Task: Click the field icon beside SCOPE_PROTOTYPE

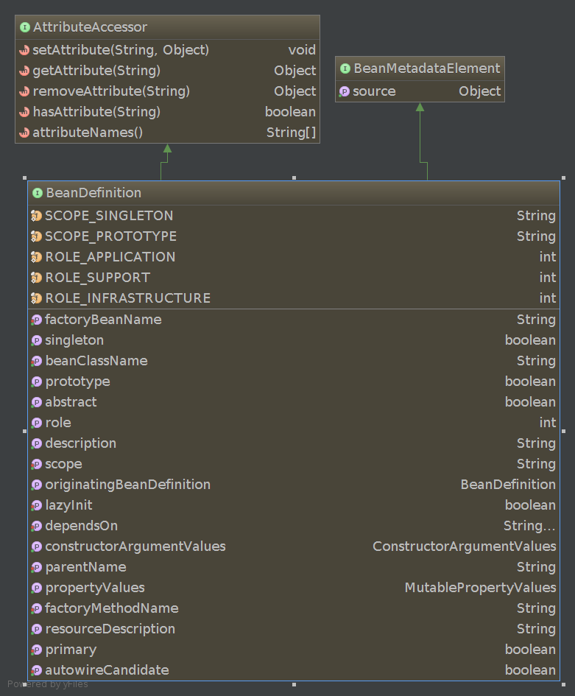Action: tap(36, 236)
